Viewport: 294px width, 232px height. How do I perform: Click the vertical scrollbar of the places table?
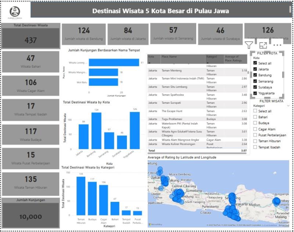tap(248, 72)
